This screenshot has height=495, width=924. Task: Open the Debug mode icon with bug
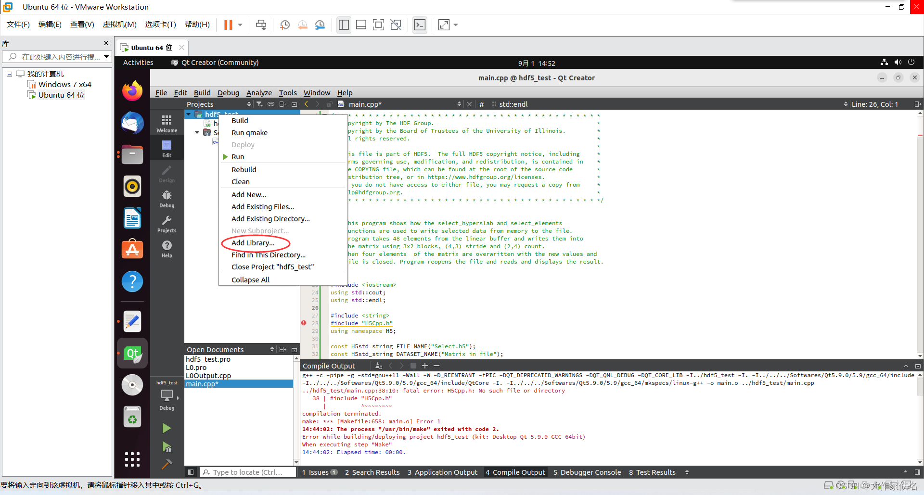click(167, 198)
